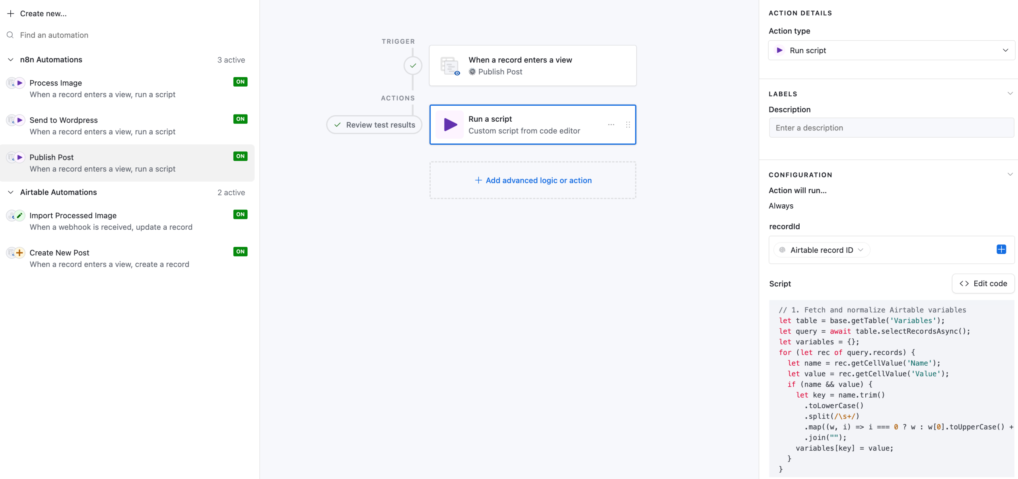The image size is (1018, 479).
Task: Toggle the Process Image automation ON switch
Action: (x=240, y=82)
